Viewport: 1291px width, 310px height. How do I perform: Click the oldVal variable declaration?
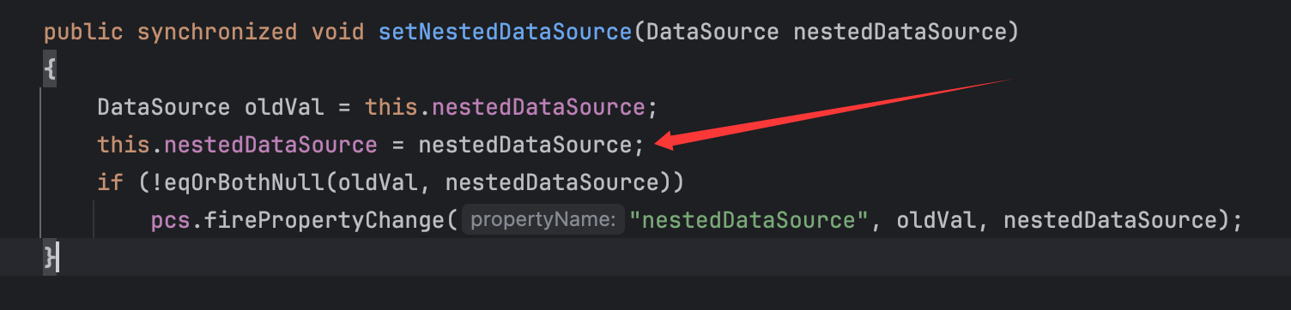tap(284, 108)
